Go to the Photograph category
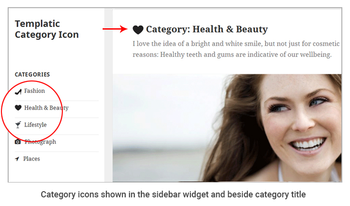The image size is (350, 206). pos(40,142)
